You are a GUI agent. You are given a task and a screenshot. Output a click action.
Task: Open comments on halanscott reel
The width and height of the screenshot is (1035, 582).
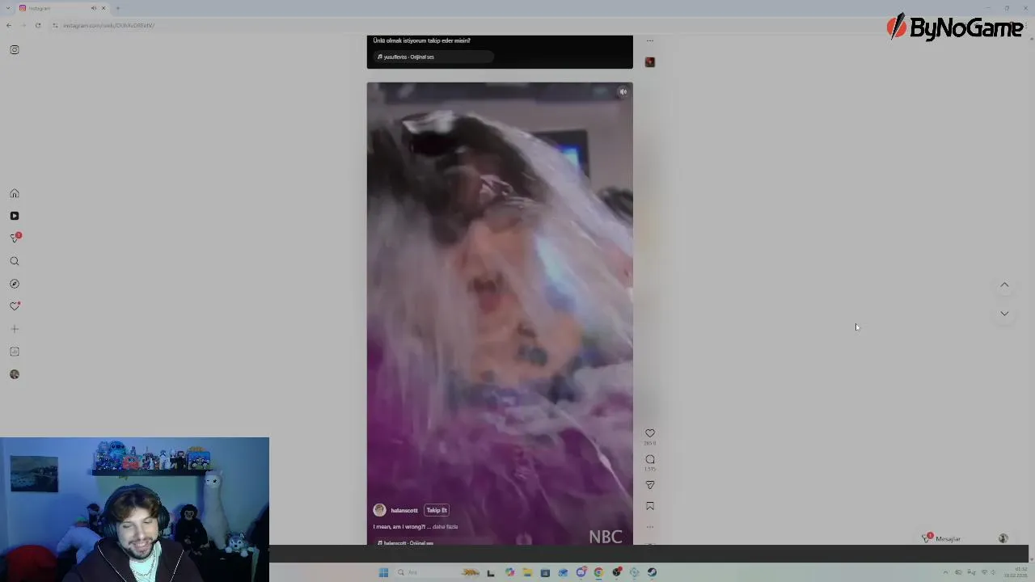point(650,459)
